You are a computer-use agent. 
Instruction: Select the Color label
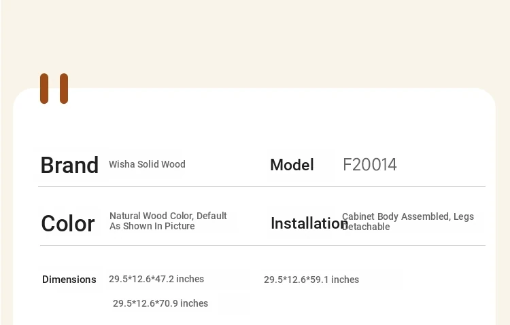click(67, 224)
